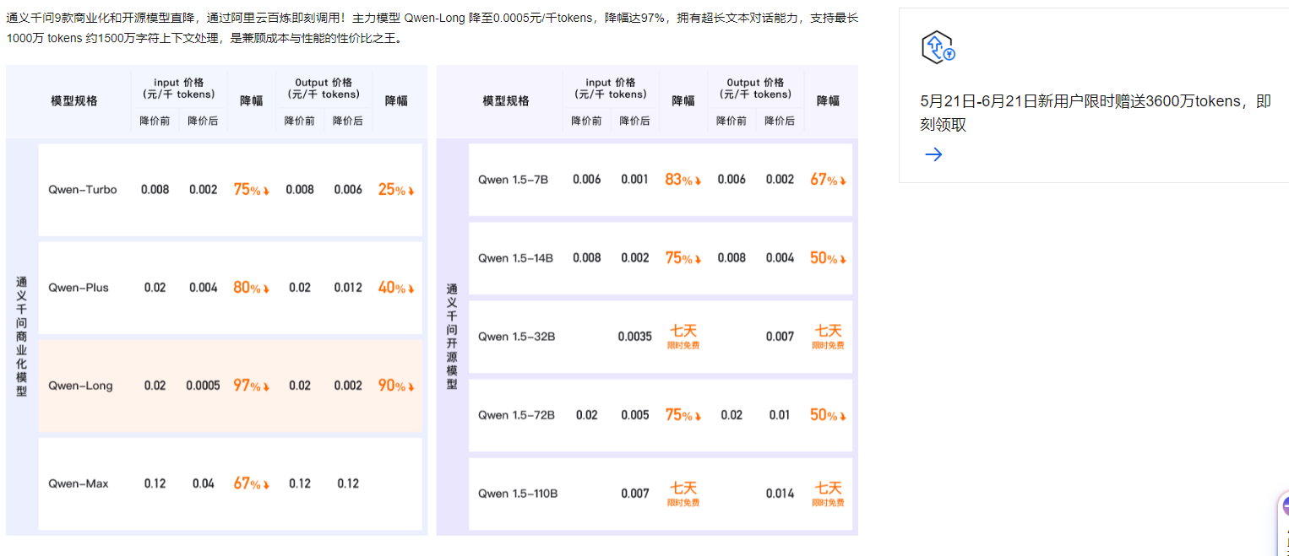Click Qwen 1.5-110B's 0.014 output price

[780, 494]
